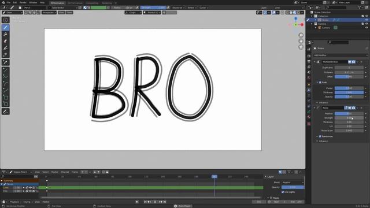Image resolution: width=370 pixels, height=208 pixels.
Task: Select the Arc tool
Action: point(5,84)
